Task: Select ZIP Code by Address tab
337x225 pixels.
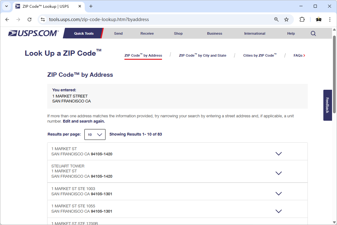Action: (x=143, y=55)
